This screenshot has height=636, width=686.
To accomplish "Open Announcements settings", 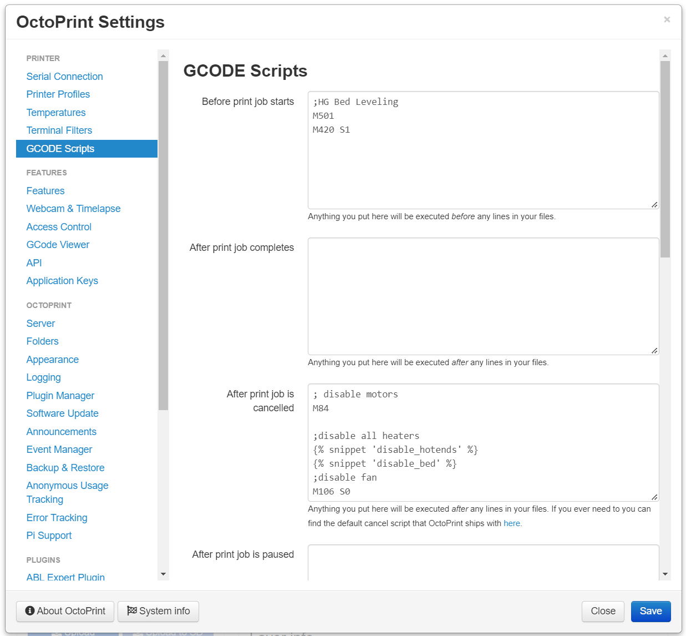I will [x=61, y=432].
